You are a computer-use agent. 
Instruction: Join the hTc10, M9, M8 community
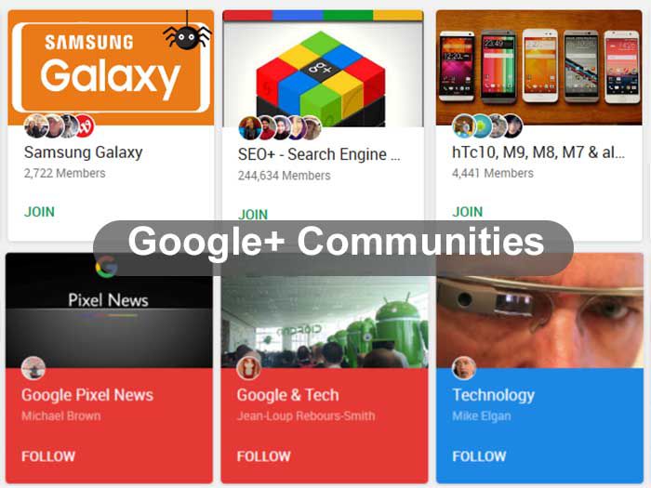coord(467,212)
